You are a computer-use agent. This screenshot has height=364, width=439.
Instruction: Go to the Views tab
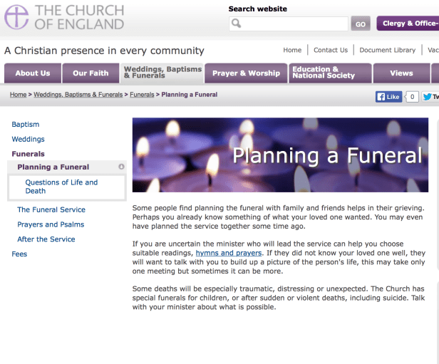coord(401,73)
